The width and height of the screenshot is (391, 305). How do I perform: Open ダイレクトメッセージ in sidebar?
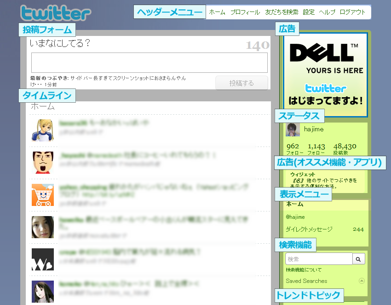(x=309, y=229)
